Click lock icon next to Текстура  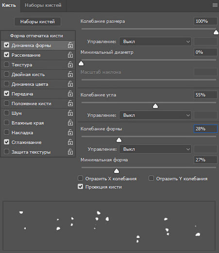pyautogui.click(x=70, y=65)
